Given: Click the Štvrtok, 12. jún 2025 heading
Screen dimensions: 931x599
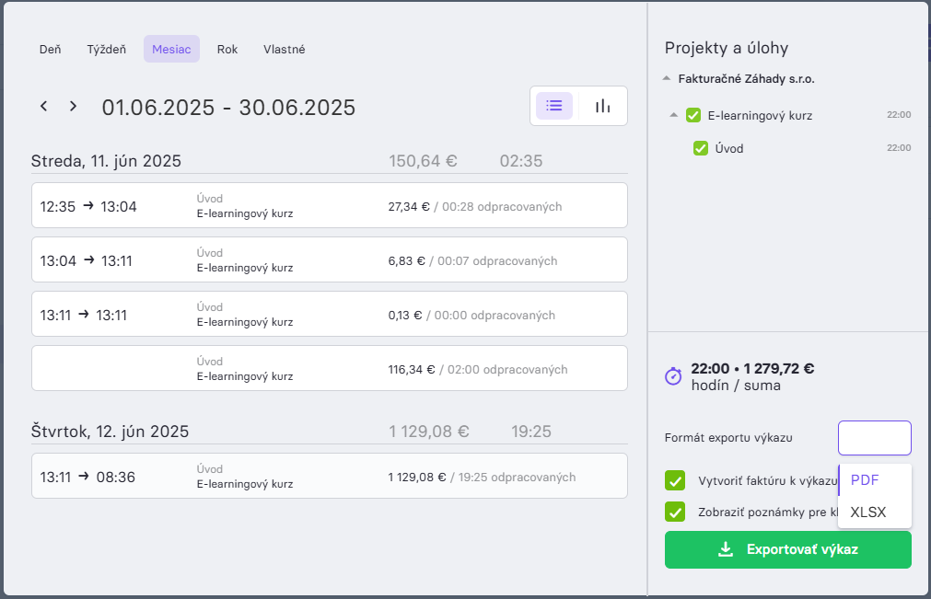Looking at the screenshot, I should pos(110,432).
